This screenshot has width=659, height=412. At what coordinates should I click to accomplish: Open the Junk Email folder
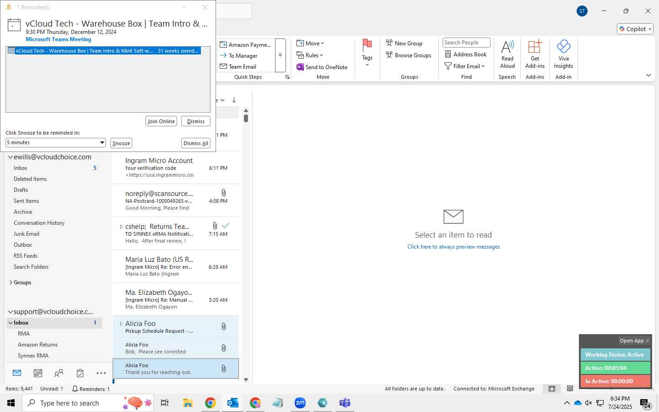point(27,234)
